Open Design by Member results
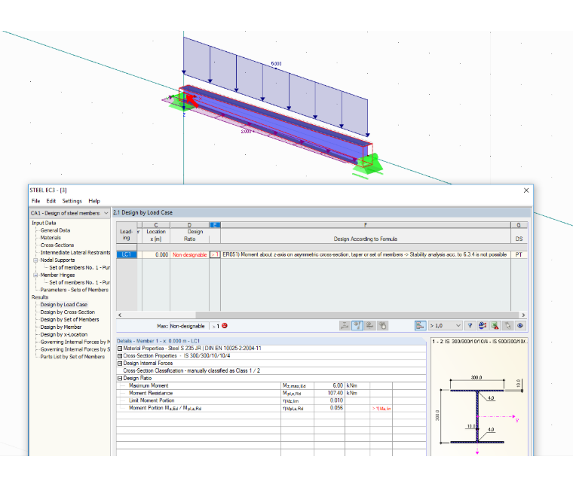The width and height of the screenshot is (573, 487). click(60, 327)
